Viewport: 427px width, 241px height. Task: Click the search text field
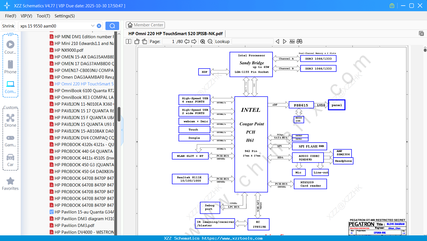pyautogui.click(x=55, y=26)
